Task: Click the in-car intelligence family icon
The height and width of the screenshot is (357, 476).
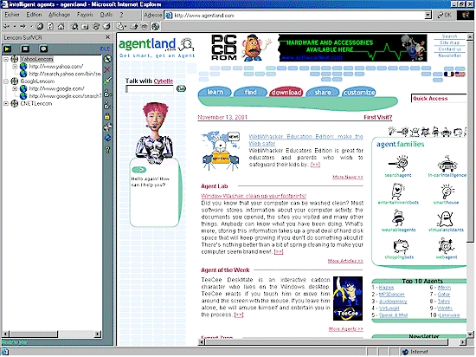Action: click(x=447, y=164)
